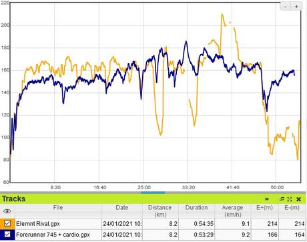Sort tracks by Distance (km) column
Image resolution: width=307 pixels, height=242 pixels.
(160, 211)
